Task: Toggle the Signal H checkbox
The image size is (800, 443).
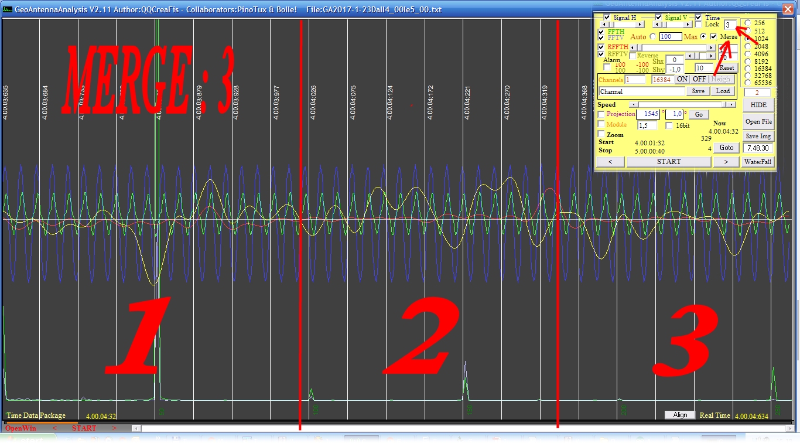Action: click(x=607, y=18)
